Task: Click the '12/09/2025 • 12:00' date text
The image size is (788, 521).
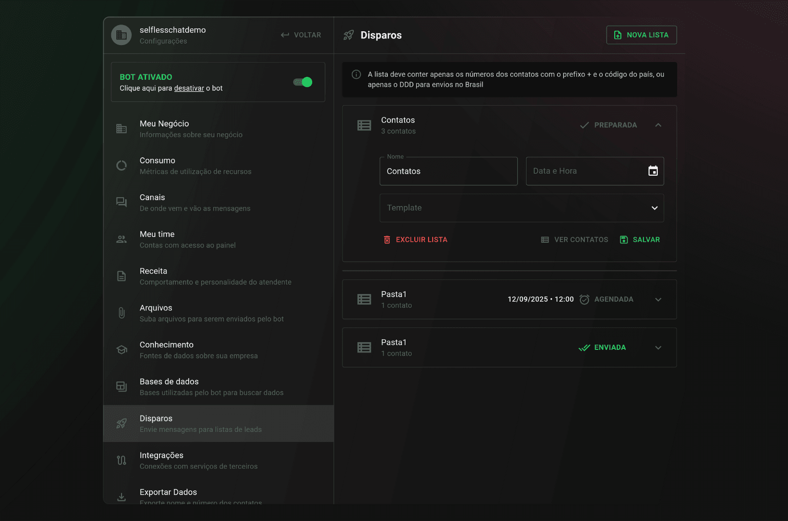Action: pos(541,299)
